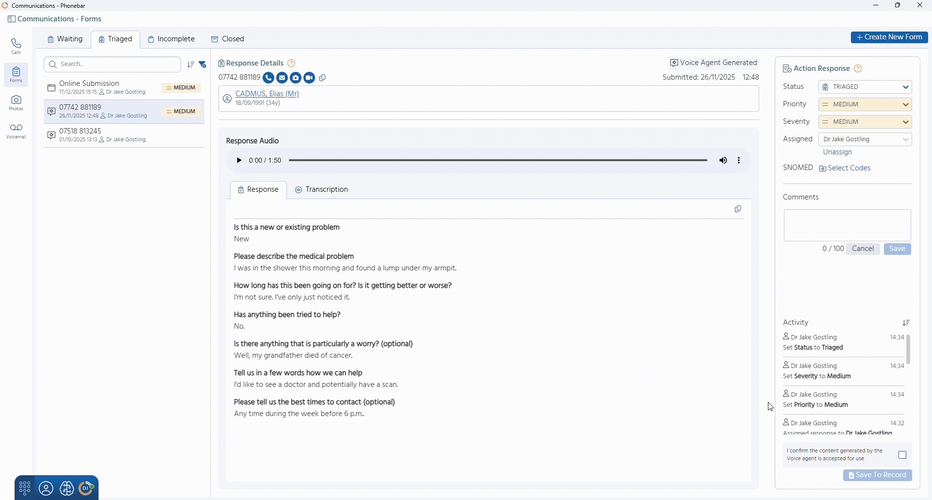This screenshot has height=500, width=932.
Task: Mute the response audio
Action: pyautogui.click(x=723, y=160)
